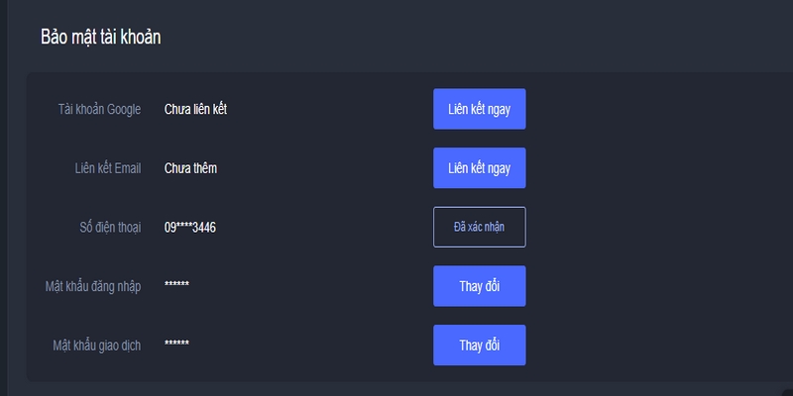Select the Mật khẩu giao dịch label
Screen dimensions: 793x396
coord(96,346)
